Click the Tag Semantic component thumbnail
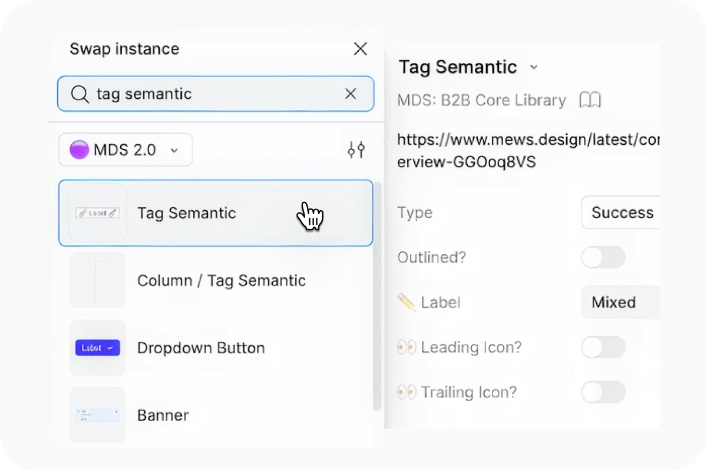The height and width of the screenshot is (471, 707). (98, 213)
